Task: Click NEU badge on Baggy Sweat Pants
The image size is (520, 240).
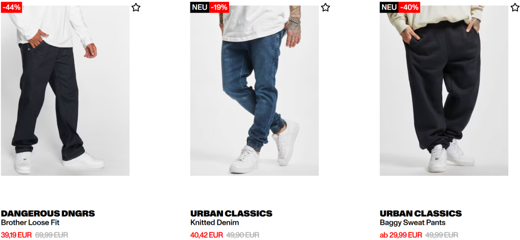Action: [389, 7]
